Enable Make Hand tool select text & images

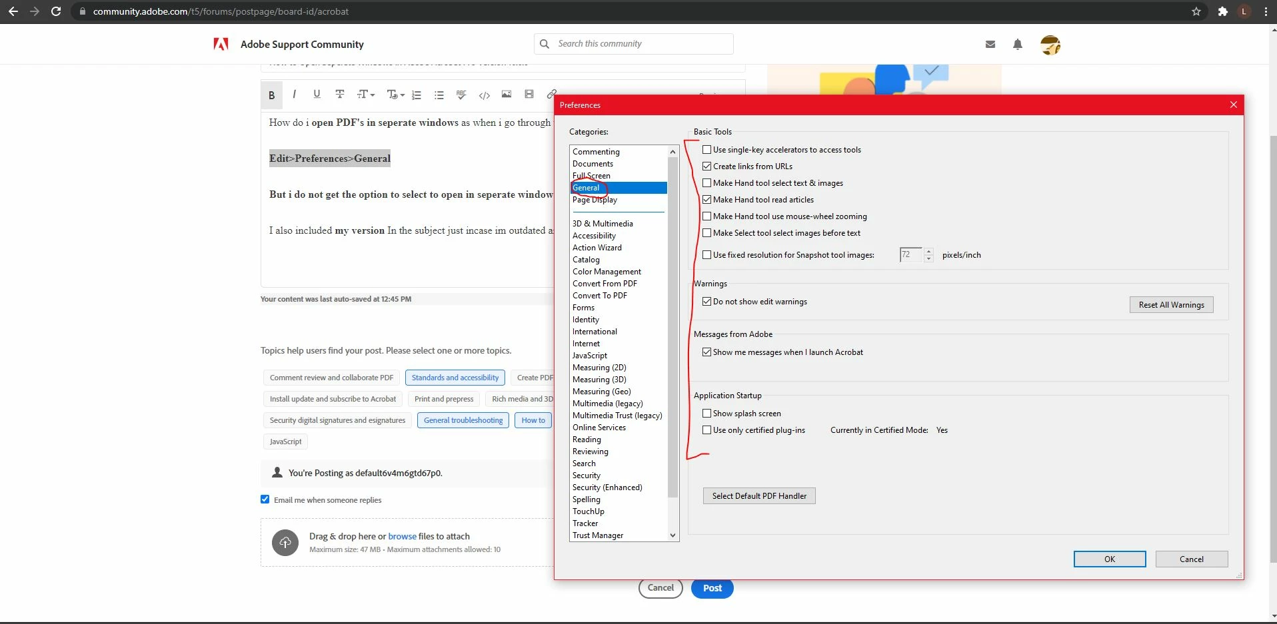707,183
